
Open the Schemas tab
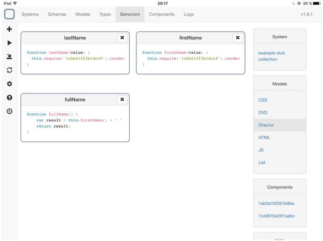point(57,14)
